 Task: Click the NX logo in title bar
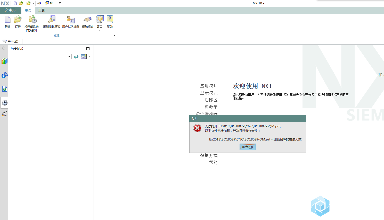tap(5, 3)
